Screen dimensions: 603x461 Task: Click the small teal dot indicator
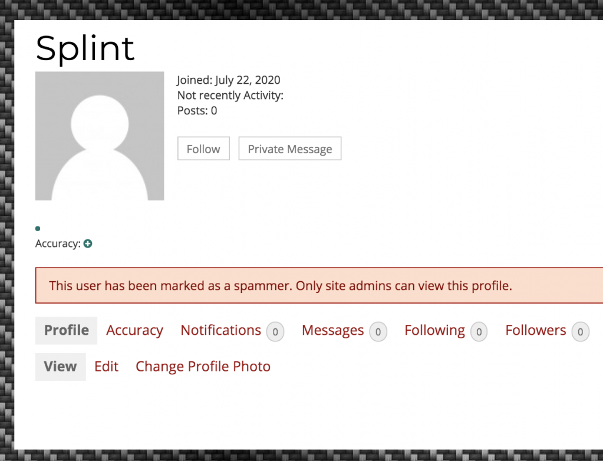[38, 229]
